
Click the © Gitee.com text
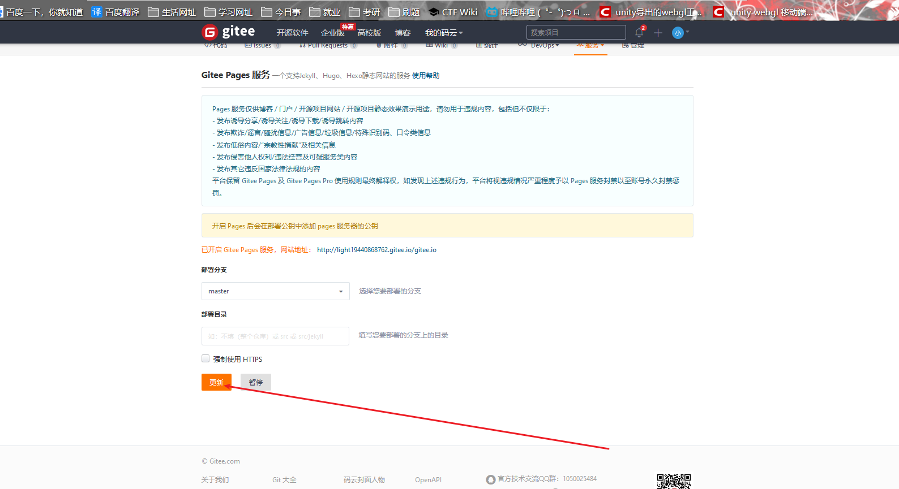(x=221, y=461)
